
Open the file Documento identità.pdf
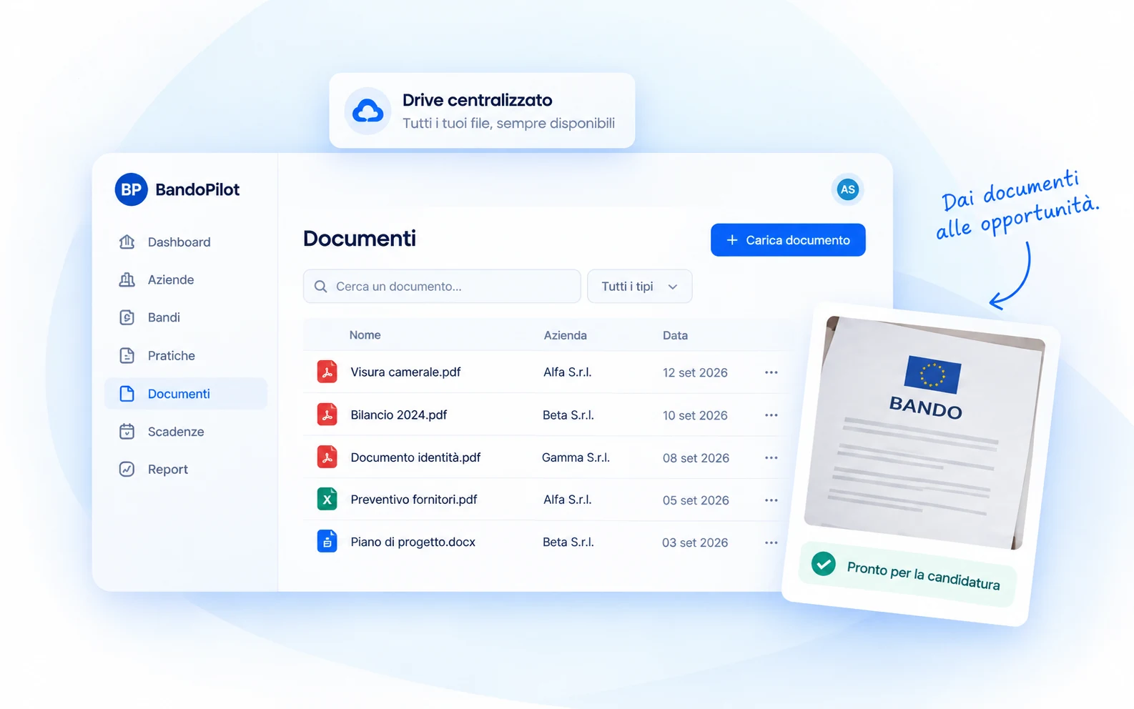click(415, 457)
